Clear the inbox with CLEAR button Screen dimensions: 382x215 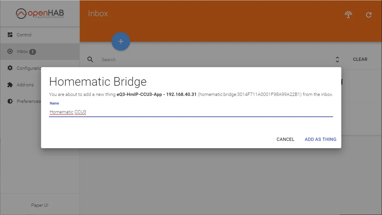360,60
